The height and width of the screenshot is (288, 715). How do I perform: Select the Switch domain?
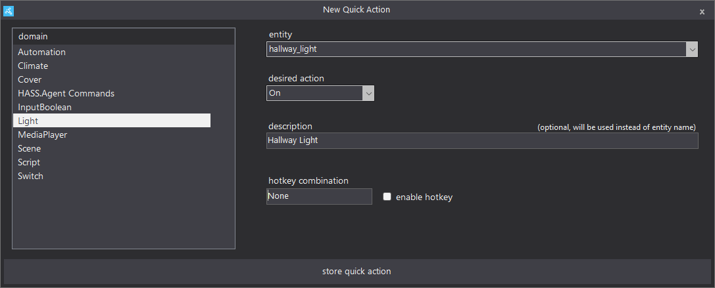(x=30, y=176)
